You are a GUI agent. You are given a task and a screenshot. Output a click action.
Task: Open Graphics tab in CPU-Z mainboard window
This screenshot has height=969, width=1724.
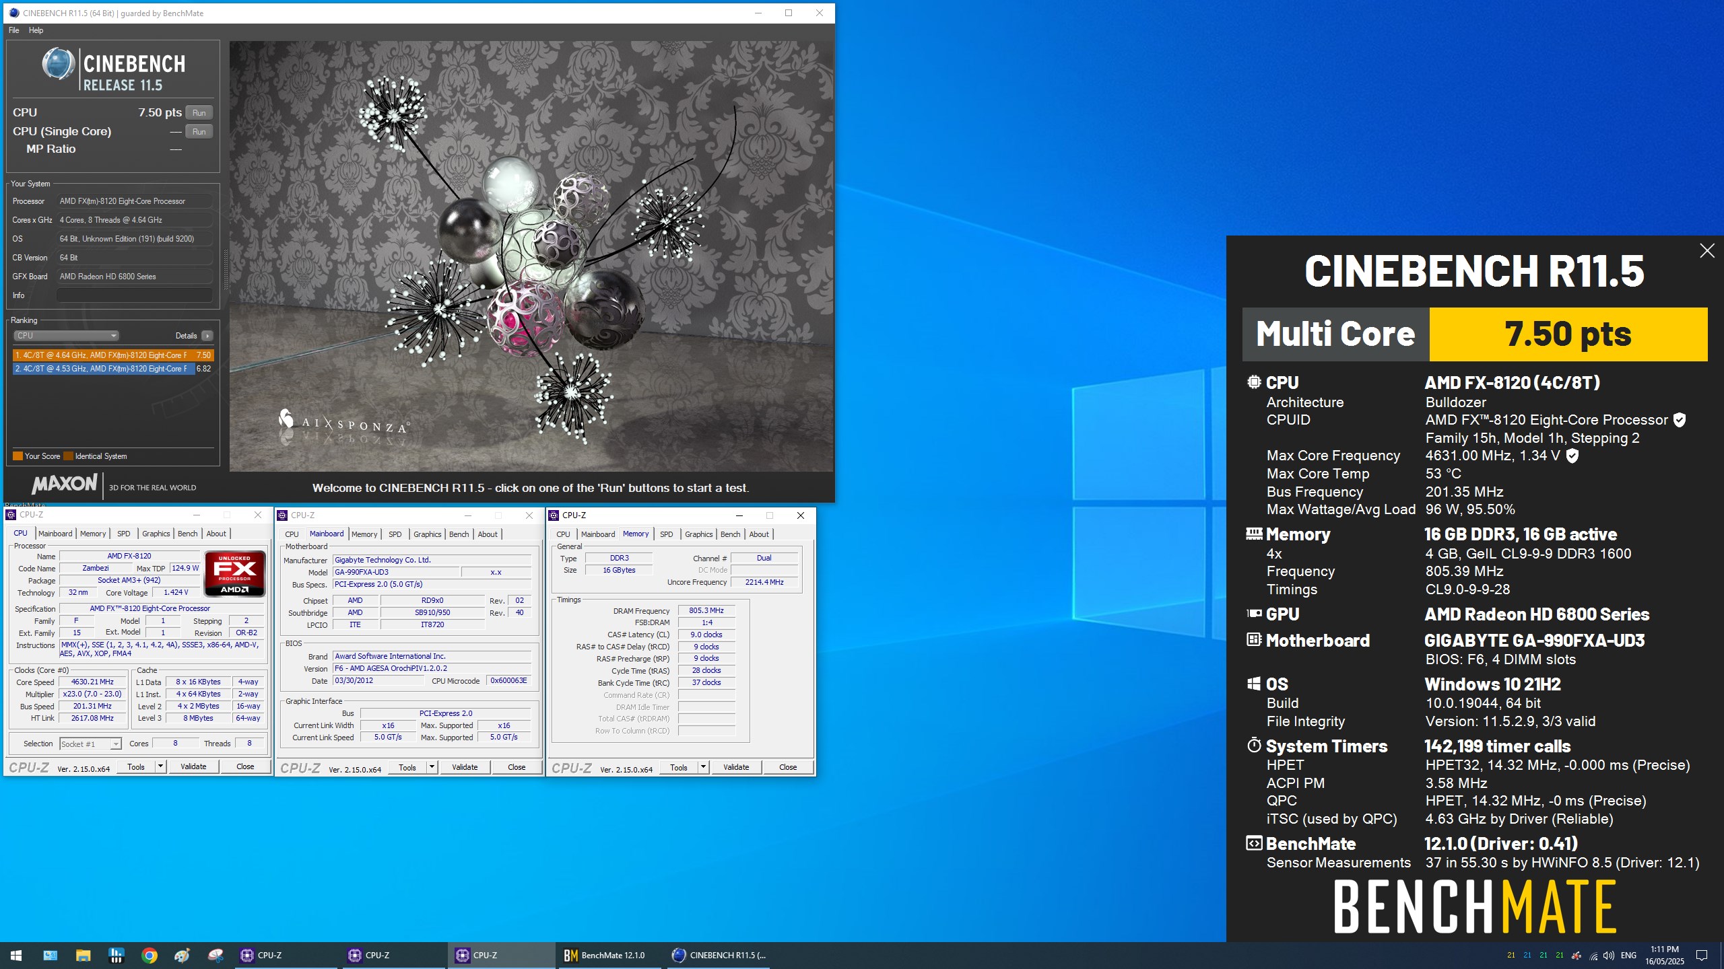427,534
